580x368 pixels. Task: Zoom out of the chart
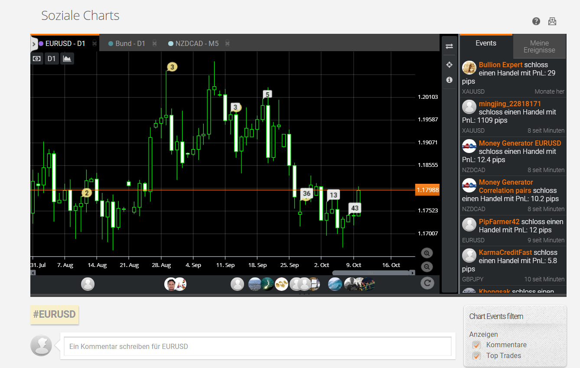427,267
